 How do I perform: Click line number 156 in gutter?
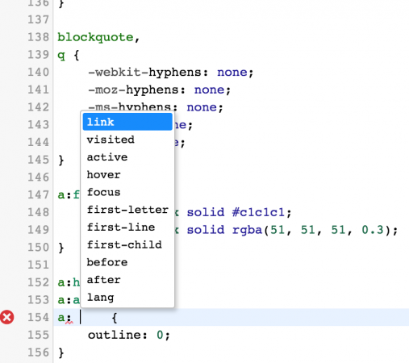tap(38, 353)
